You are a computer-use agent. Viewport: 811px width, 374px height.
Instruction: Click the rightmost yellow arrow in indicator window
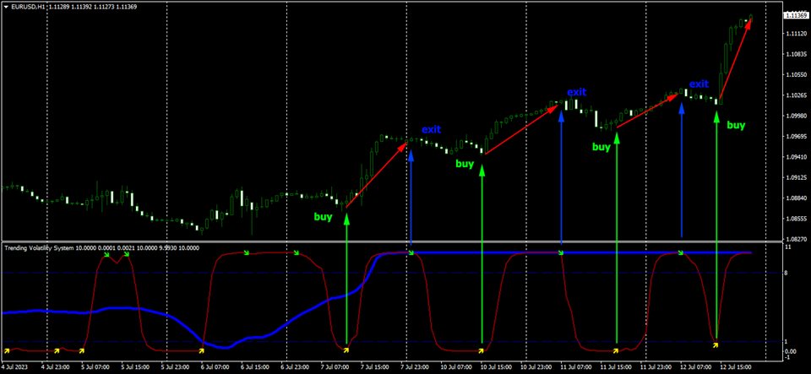point(715,344)
